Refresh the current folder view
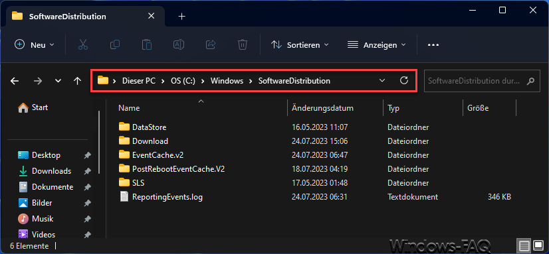This screenshot has width=549, height=254. click(404, 81)
